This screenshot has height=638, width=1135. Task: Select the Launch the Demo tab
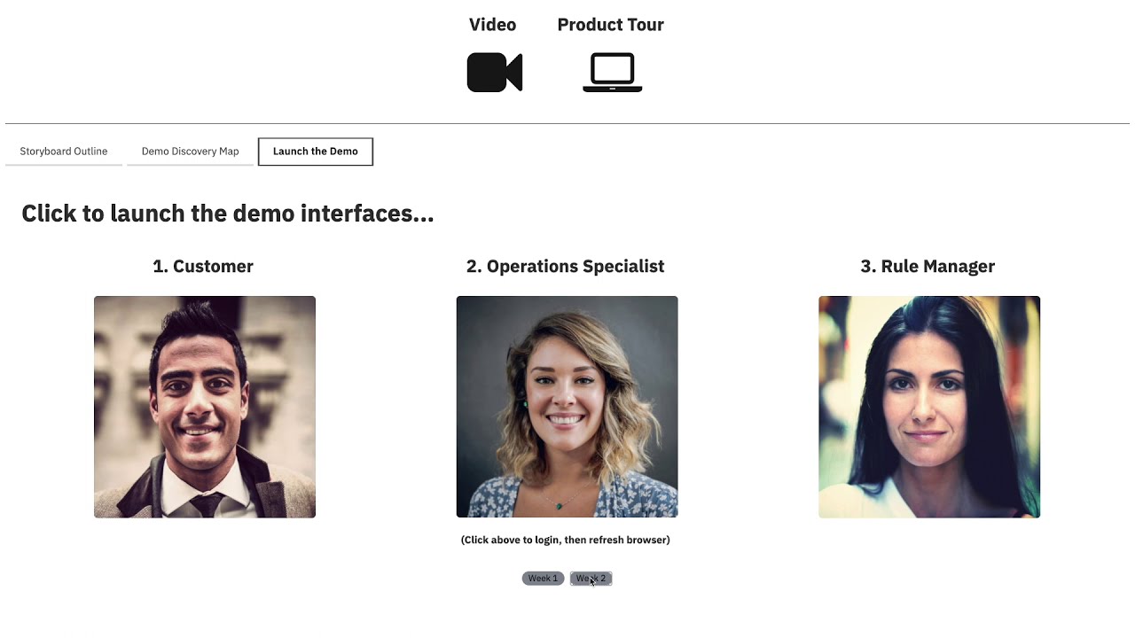click(x=315, y=152)
